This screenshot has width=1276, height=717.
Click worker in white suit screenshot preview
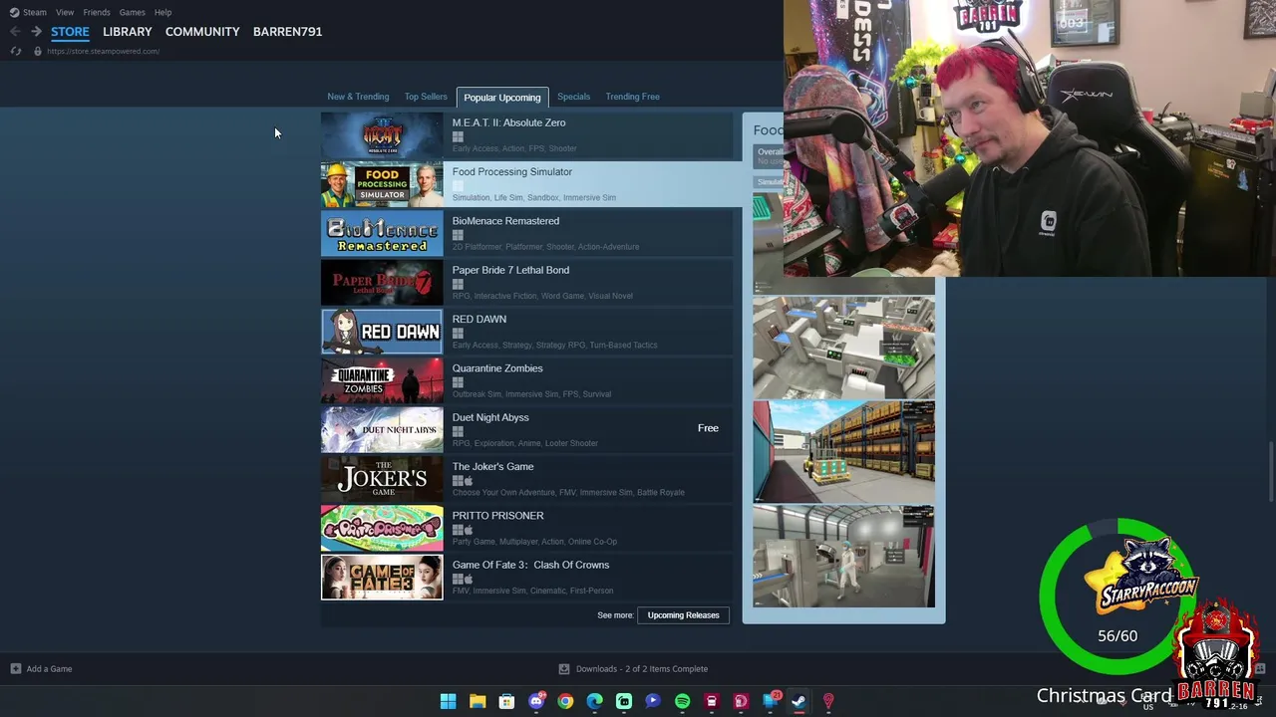pos(843,556)
